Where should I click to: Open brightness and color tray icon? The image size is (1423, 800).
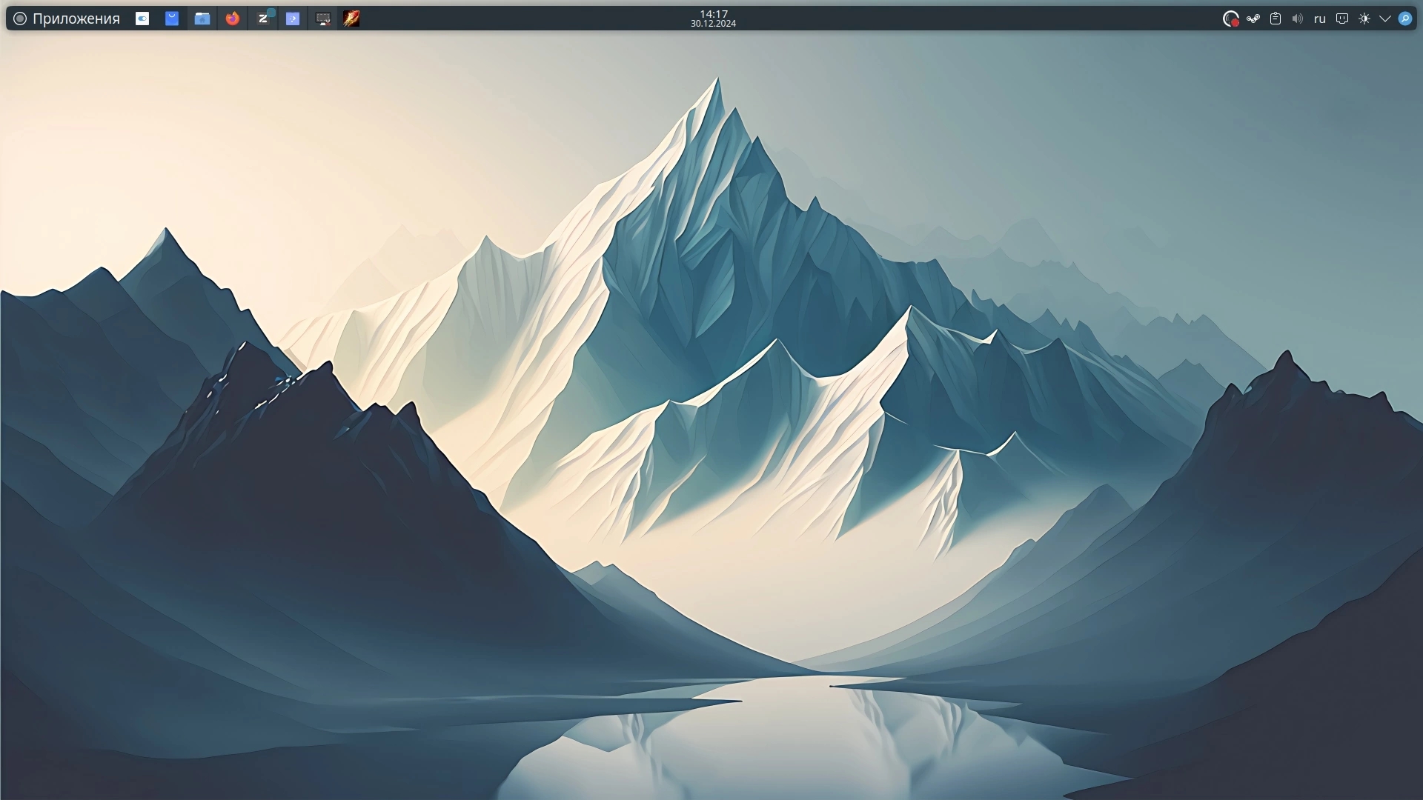1364,19
